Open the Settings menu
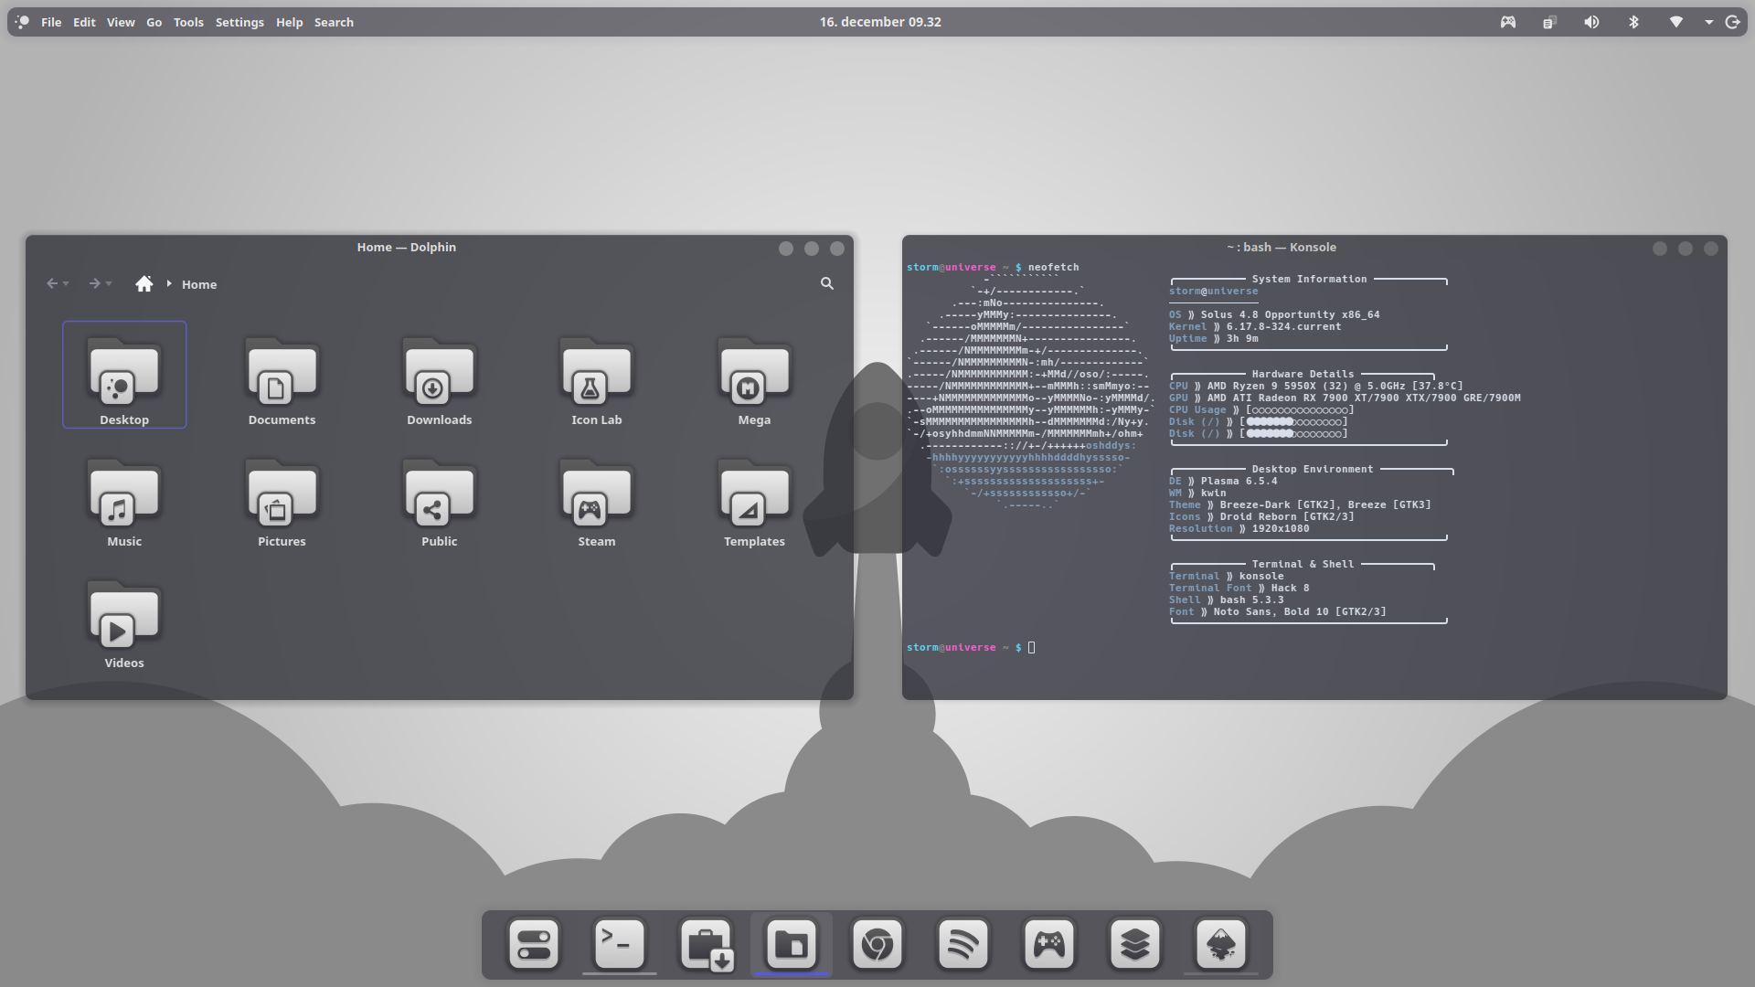Screen dimensions: 1755x987 [x=239, y=22]
